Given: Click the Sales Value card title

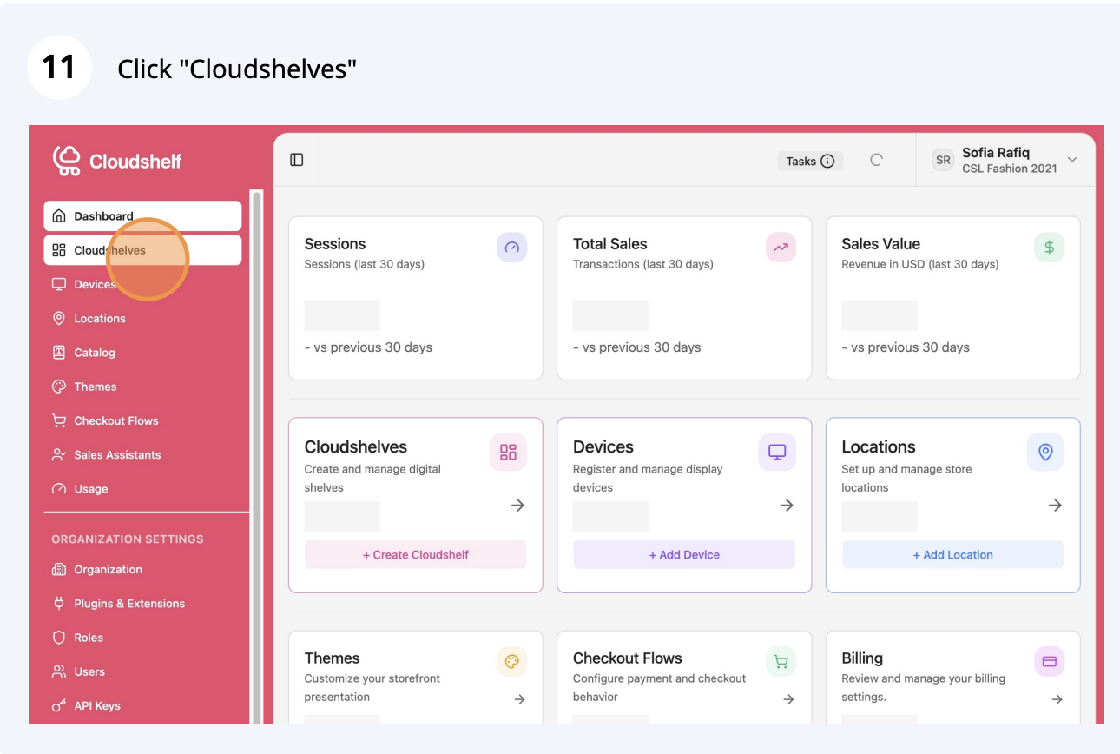Looking at the screenshot, I should coord(880,244).
